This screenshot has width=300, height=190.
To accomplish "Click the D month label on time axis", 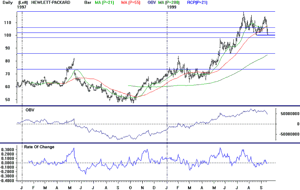I will (x=154, y=188).
